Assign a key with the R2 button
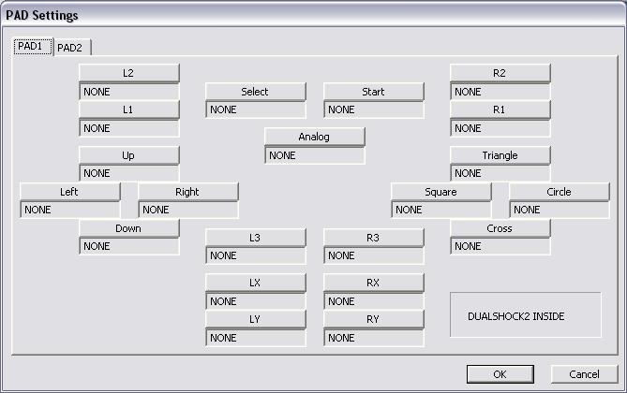Image resolution: width=627 pixels, height=393 pixels. pyautogui.click(x=500, y=73)
